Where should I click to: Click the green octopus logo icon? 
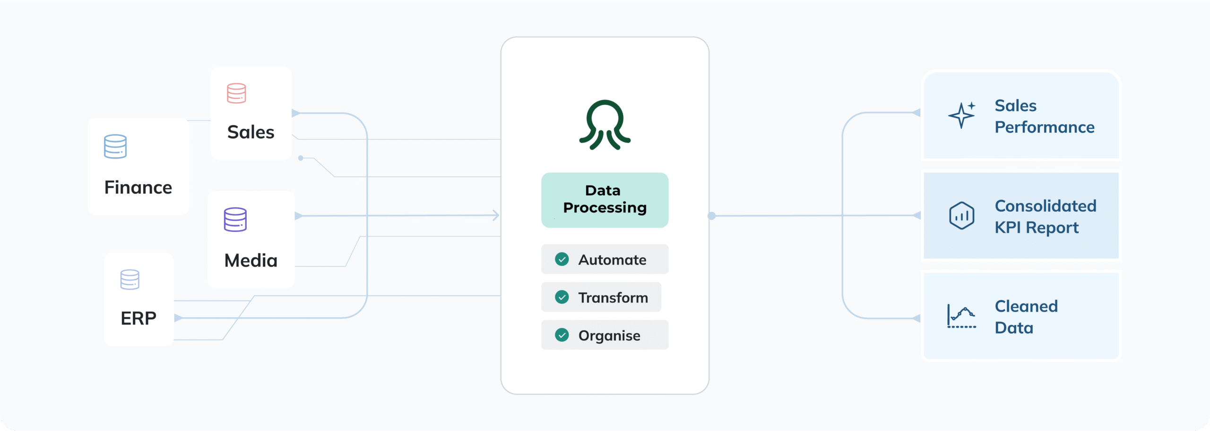click(x=605, y=125)
